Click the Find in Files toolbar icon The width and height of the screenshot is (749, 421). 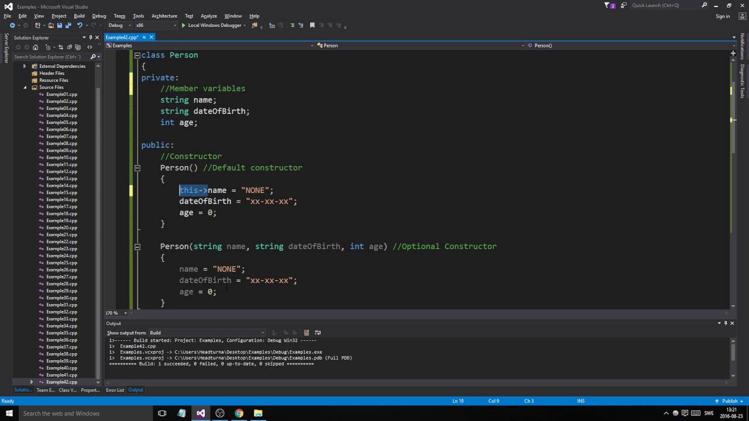(x=254, y=25)
